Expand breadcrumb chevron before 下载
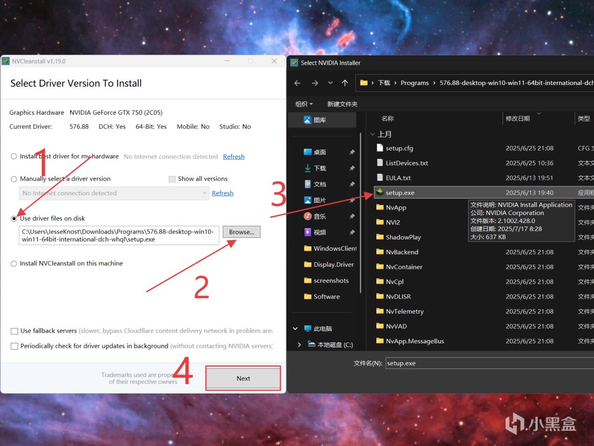The image size is (594, 446). (x=373, y=83)
